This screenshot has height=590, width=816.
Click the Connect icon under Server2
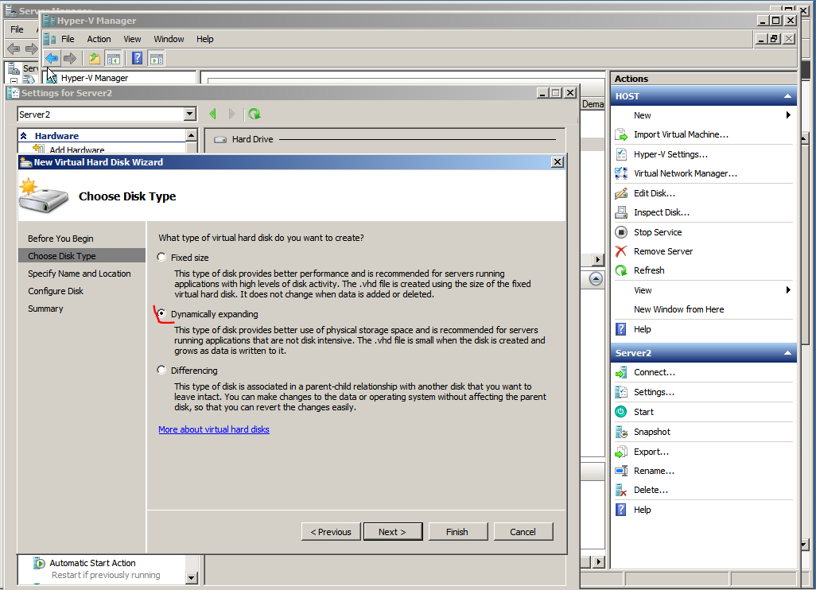click(621, 372)
